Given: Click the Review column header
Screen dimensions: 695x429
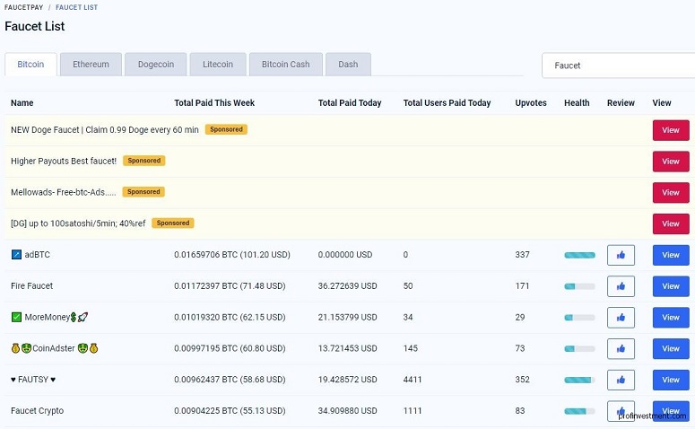Looking at the screenshot, I should 621,103.
